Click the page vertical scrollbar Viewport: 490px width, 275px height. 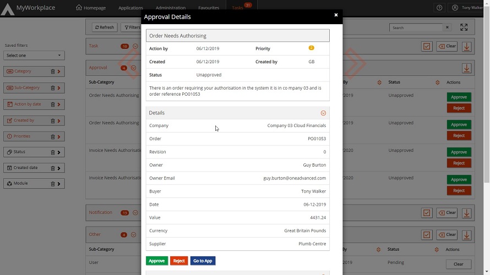point(487,94)
